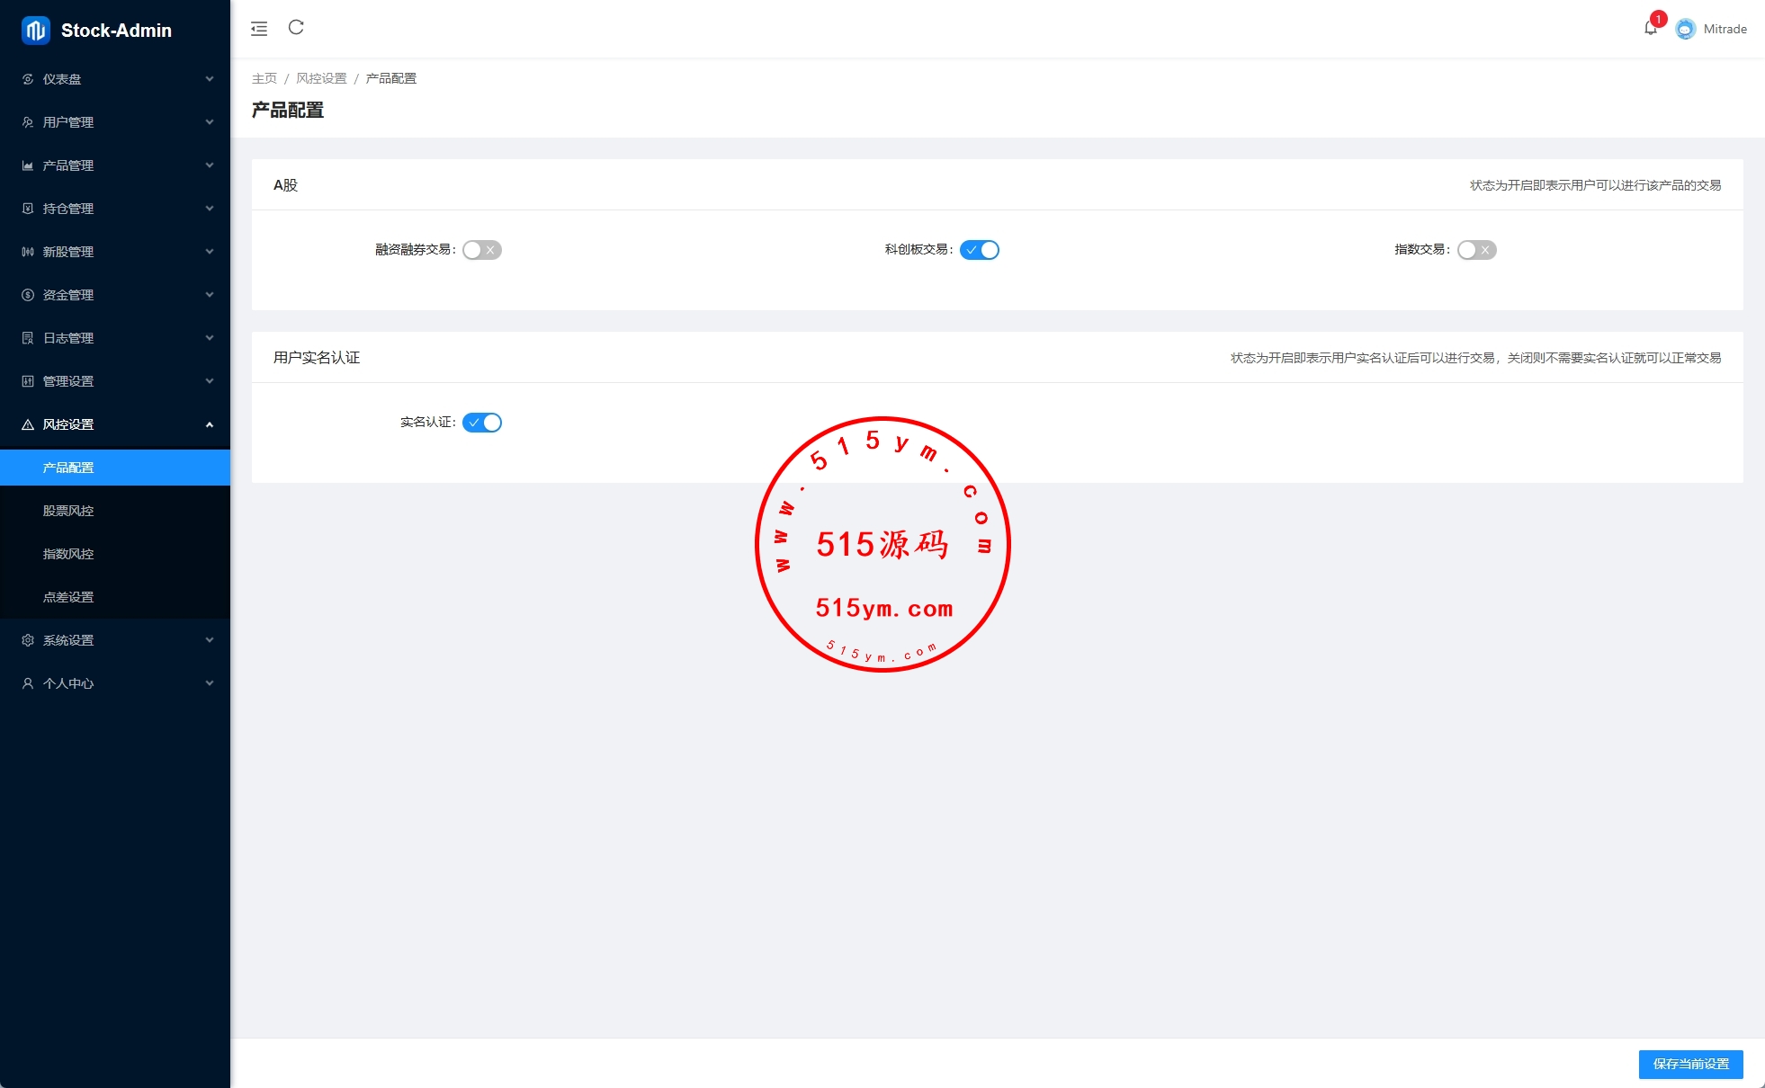Click the 资金管理 coin icon

(28, 295)
